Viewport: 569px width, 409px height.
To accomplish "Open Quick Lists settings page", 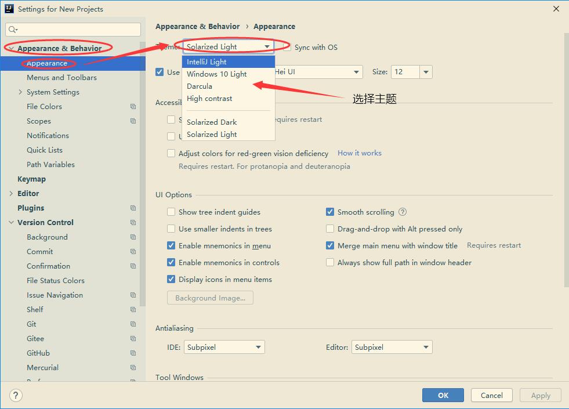I will pyautogui.click(x=45, y=150).
